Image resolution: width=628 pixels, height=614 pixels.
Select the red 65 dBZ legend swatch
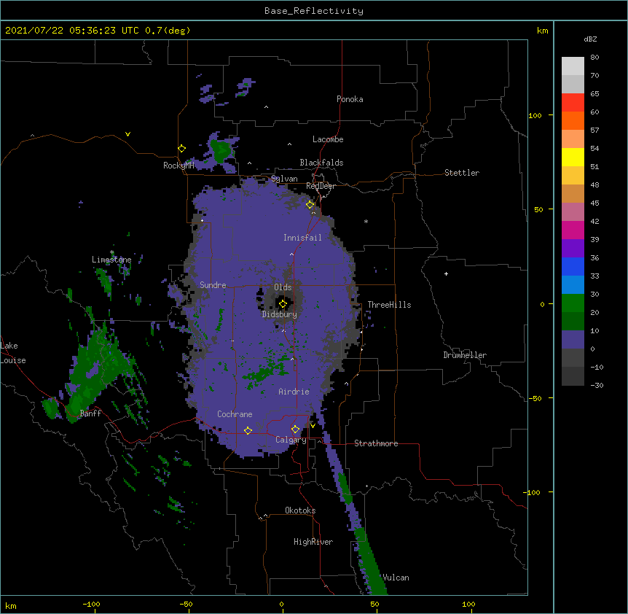coord(573,103)
